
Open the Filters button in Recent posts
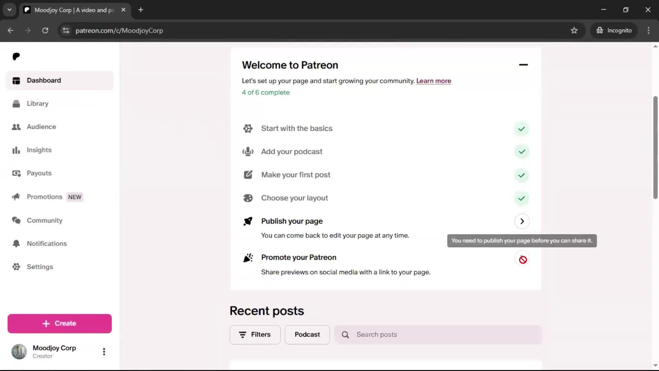click(x=255, y=335)
